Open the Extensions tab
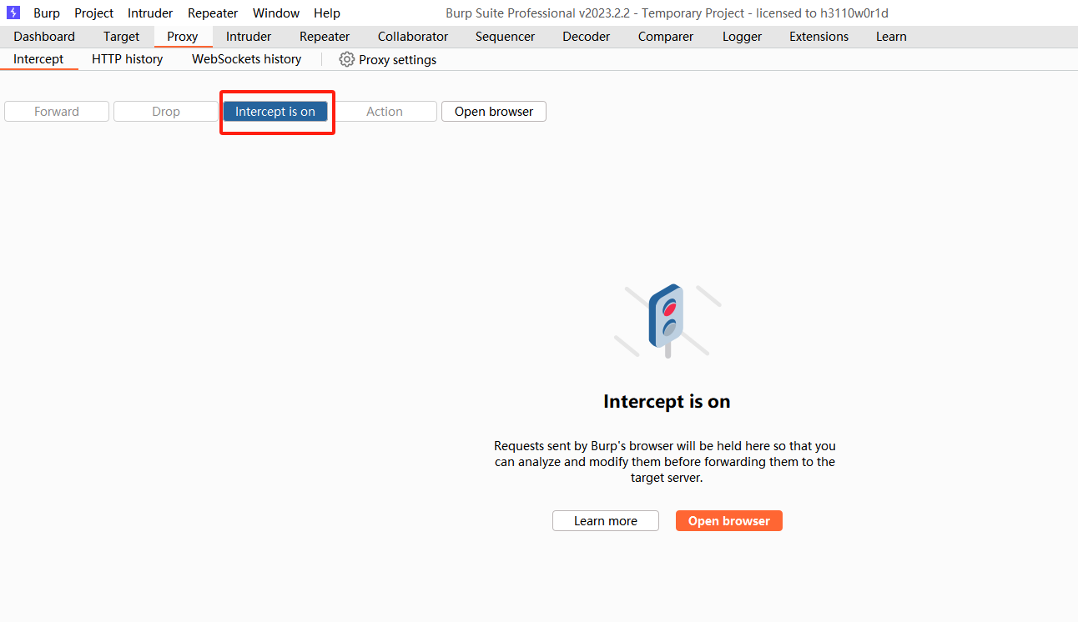Screen dimensions: 1078x622 (819, 37)
